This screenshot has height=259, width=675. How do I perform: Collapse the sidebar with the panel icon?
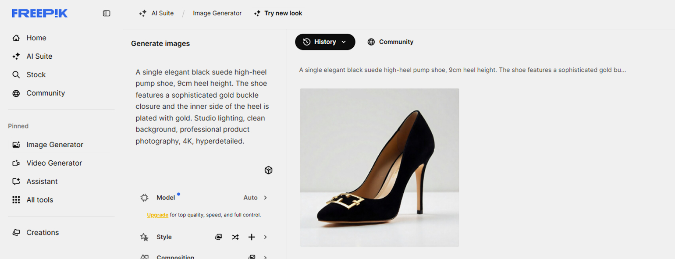click(x=107, y=14)
